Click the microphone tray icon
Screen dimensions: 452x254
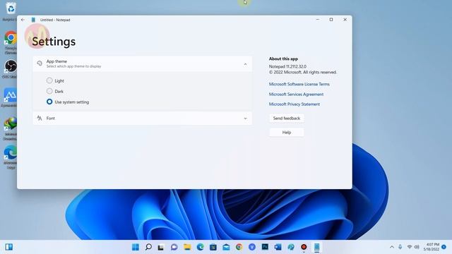pos(400,247)
